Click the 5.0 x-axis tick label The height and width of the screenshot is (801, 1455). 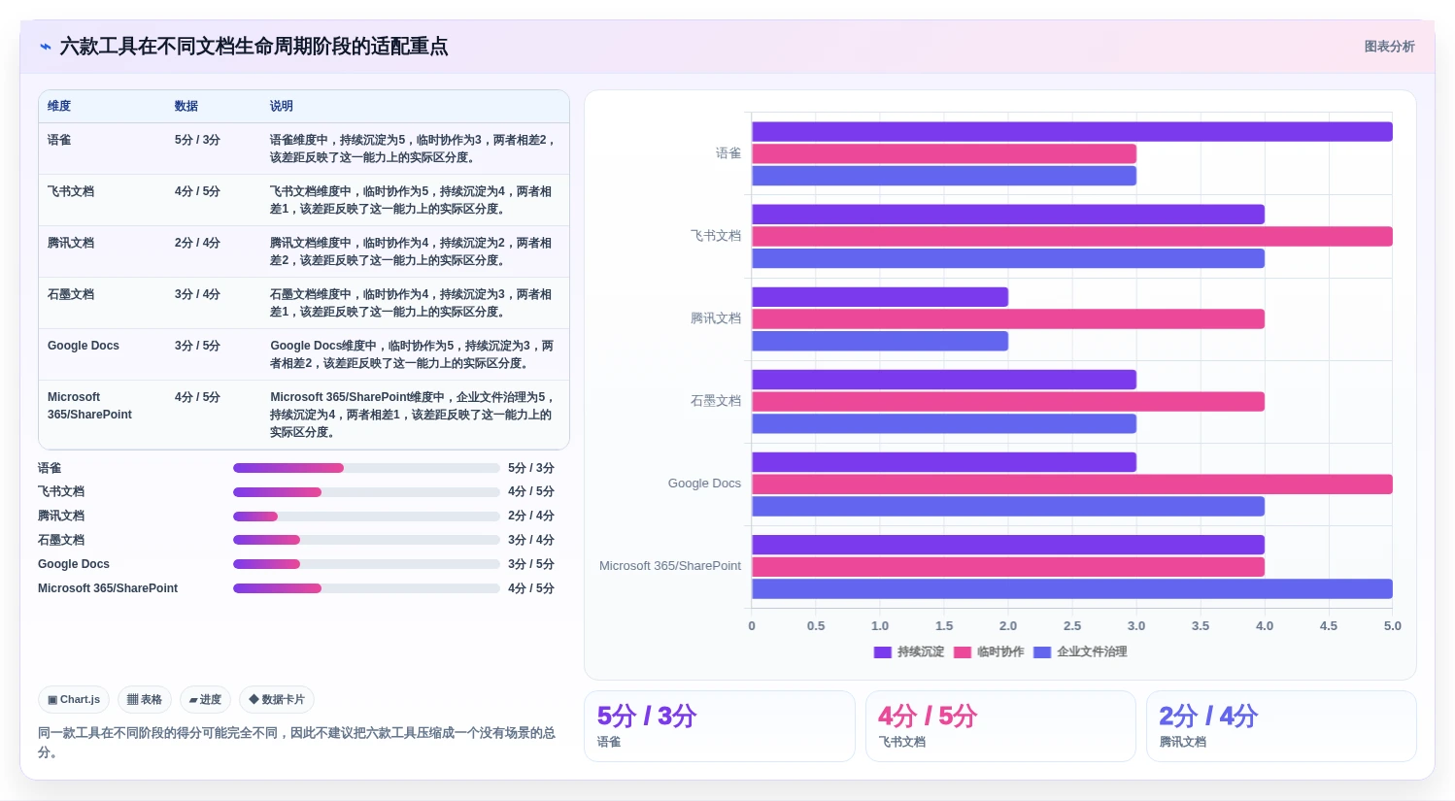[x=1393, y=626]
